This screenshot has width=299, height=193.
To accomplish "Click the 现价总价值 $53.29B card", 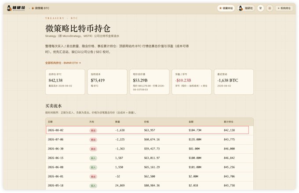I will coord(149,82).
